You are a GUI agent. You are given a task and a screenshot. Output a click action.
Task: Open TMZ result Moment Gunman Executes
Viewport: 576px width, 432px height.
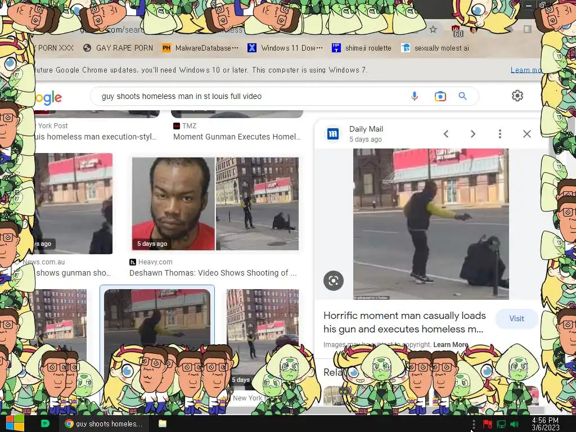point(237,137)
